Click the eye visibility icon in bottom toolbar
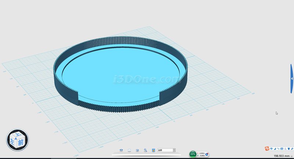294x159 pixels. [121, 150]
